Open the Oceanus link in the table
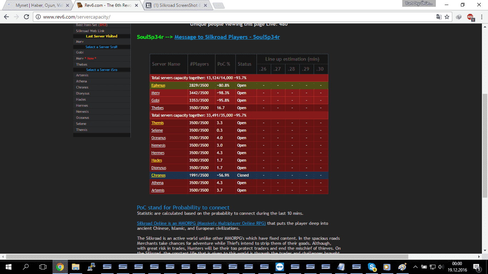The width and height of the screenshot is (488, 274). click(159, 138)
